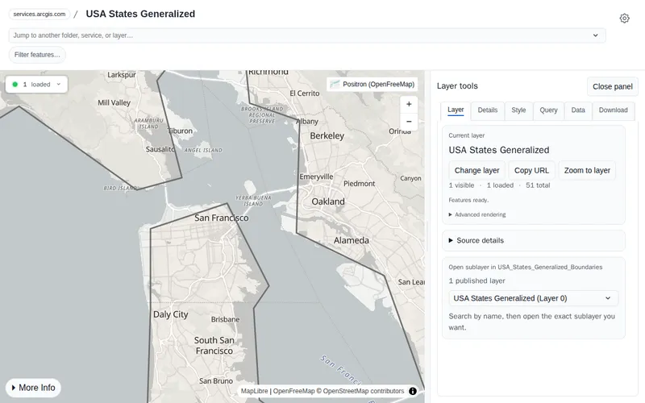This screenshot has width=645, height=403.
Task: Click the Piedmont map label
Action: [x=359, y=184]
